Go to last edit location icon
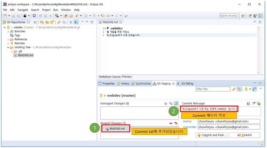 coord(103,16)
